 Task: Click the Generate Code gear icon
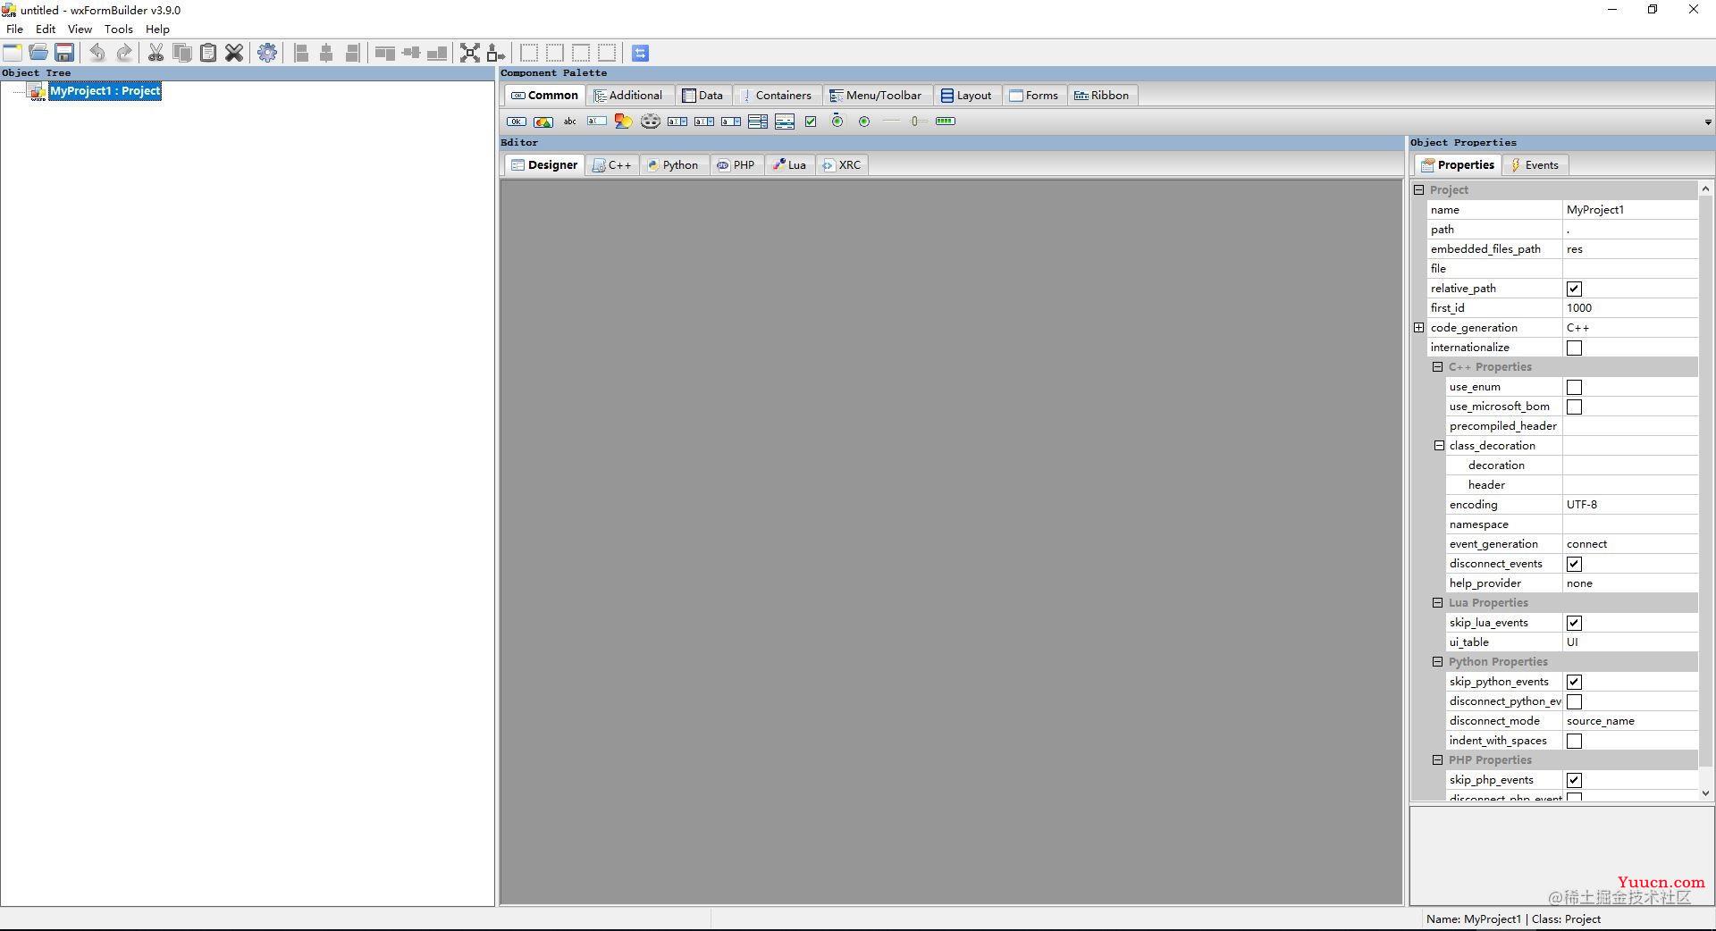click(x=266, y=53)
